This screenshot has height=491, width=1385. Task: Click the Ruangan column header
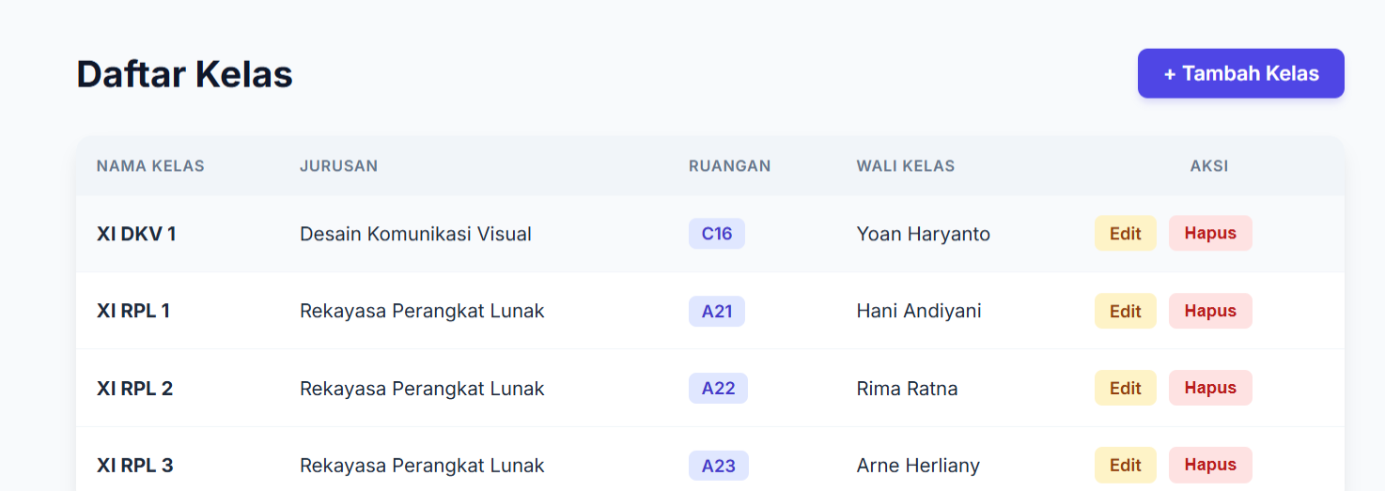[729, 166]
